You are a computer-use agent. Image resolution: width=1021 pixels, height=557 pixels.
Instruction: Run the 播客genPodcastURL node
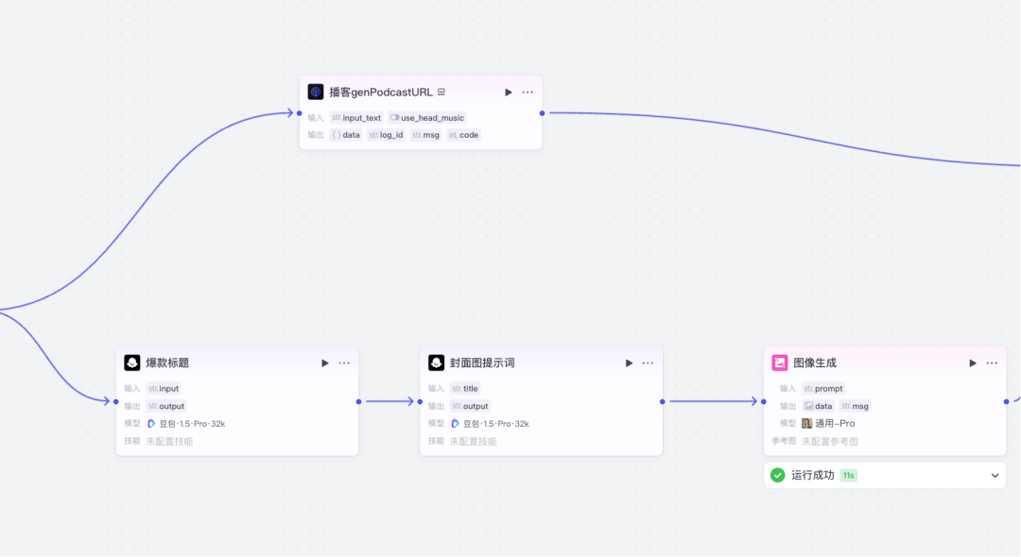[509, 93]
